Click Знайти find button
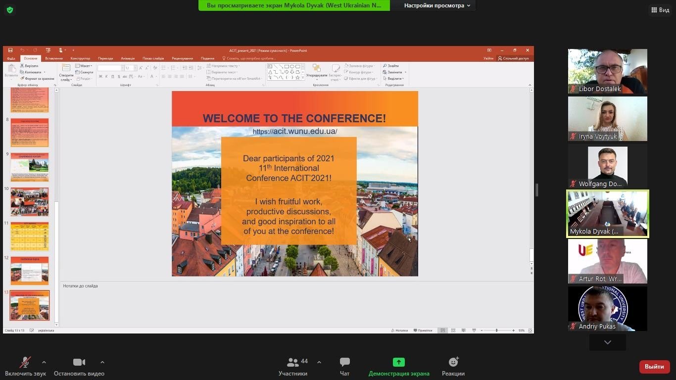Viewport: 676px width, 380px height. [x=390, y=66]
